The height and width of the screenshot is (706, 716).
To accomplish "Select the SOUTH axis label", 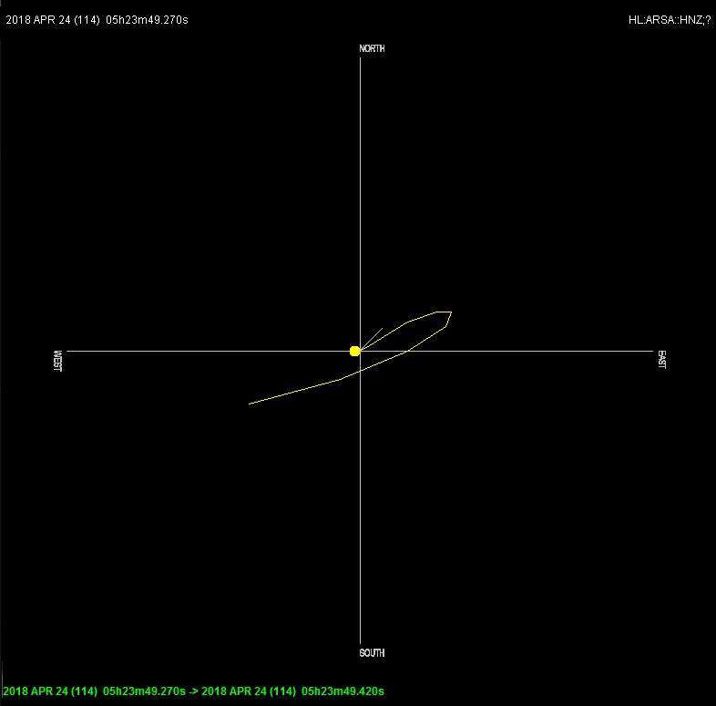I will 372,652.
